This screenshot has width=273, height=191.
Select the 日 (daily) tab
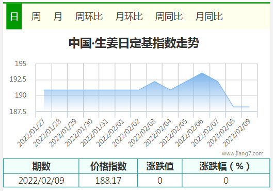pyautogui.click(x=14, y=17)
